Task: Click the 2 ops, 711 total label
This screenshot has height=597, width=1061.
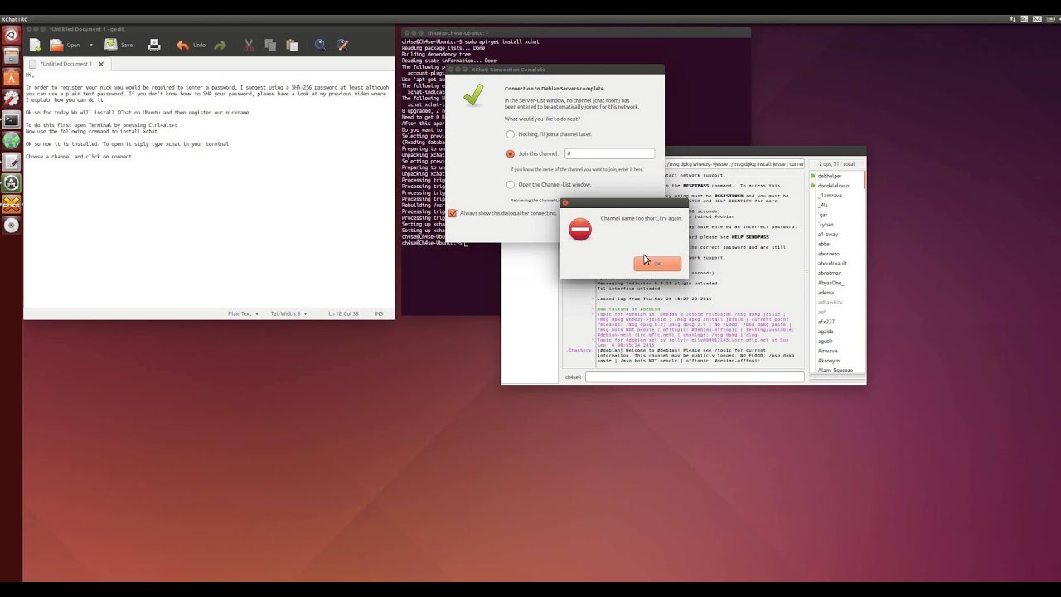Action: (x=836, y=164)
